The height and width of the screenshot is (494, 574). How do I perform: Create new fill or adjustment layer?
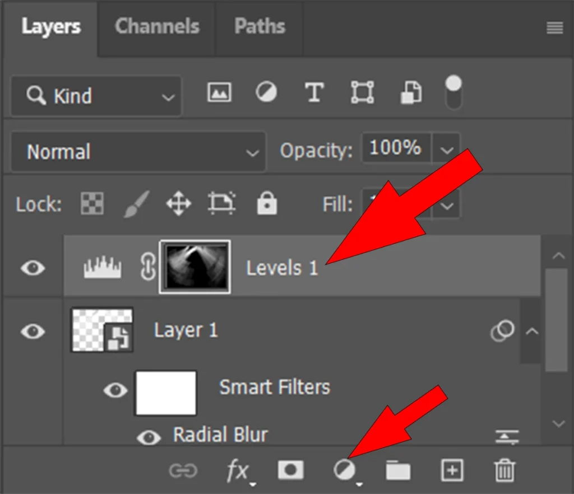click(x=344, y=470)
